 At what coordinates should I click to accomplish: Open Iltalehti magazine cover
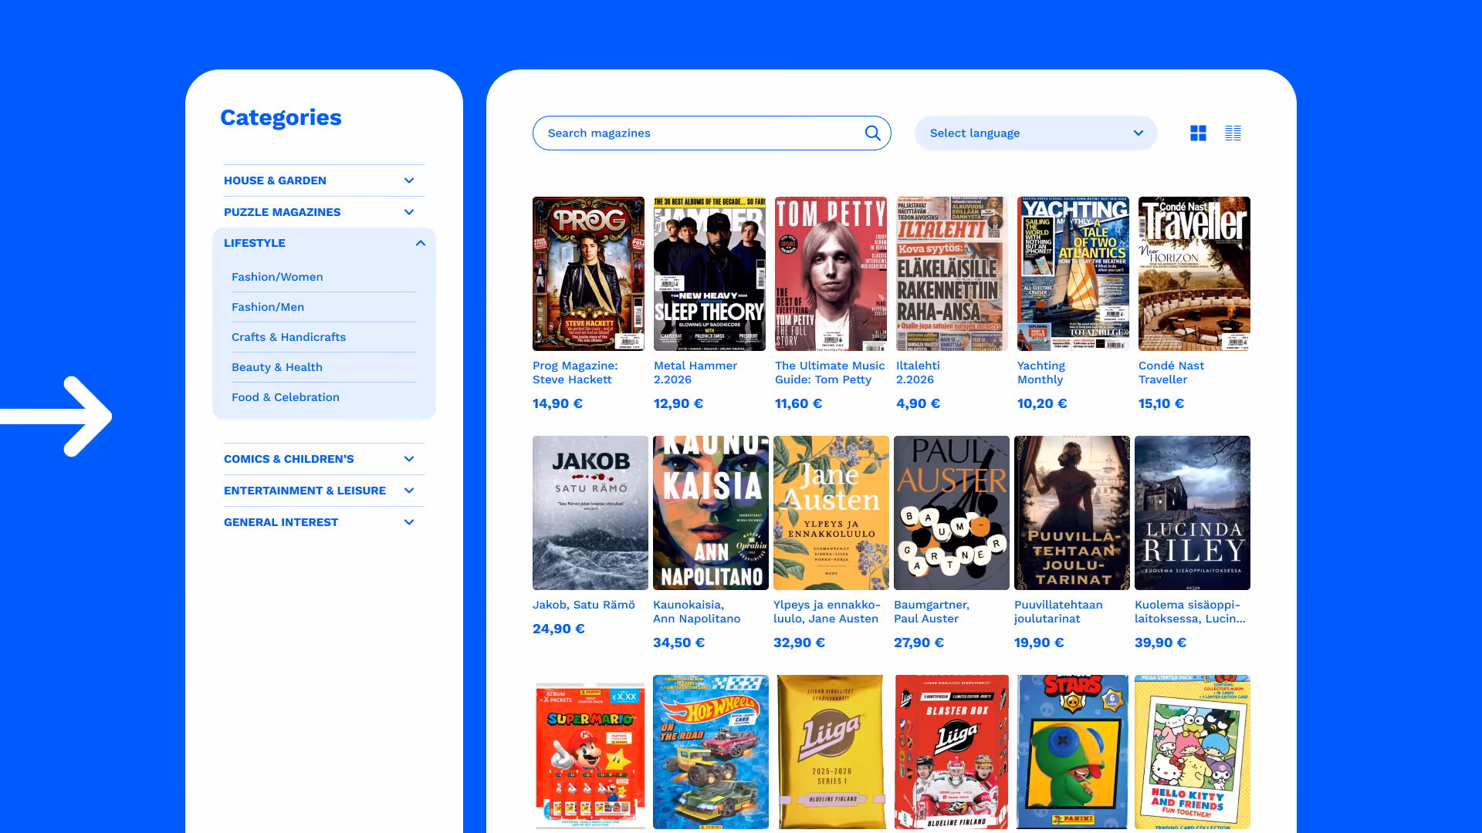[952, 274]
